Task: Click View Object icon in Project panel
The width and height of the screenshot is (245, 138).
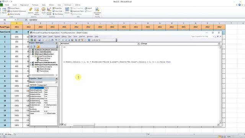Action: [x=34, y=46]
